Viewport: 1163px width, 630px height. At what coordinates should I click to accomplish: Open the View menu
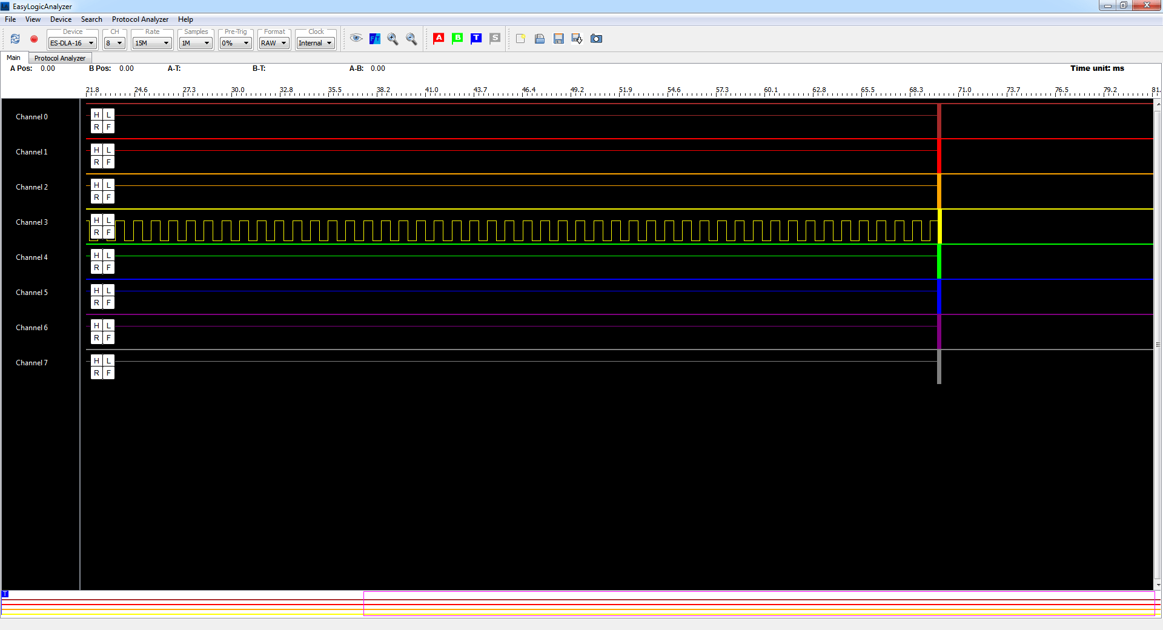pyautogui.click(x=33, y=19)
